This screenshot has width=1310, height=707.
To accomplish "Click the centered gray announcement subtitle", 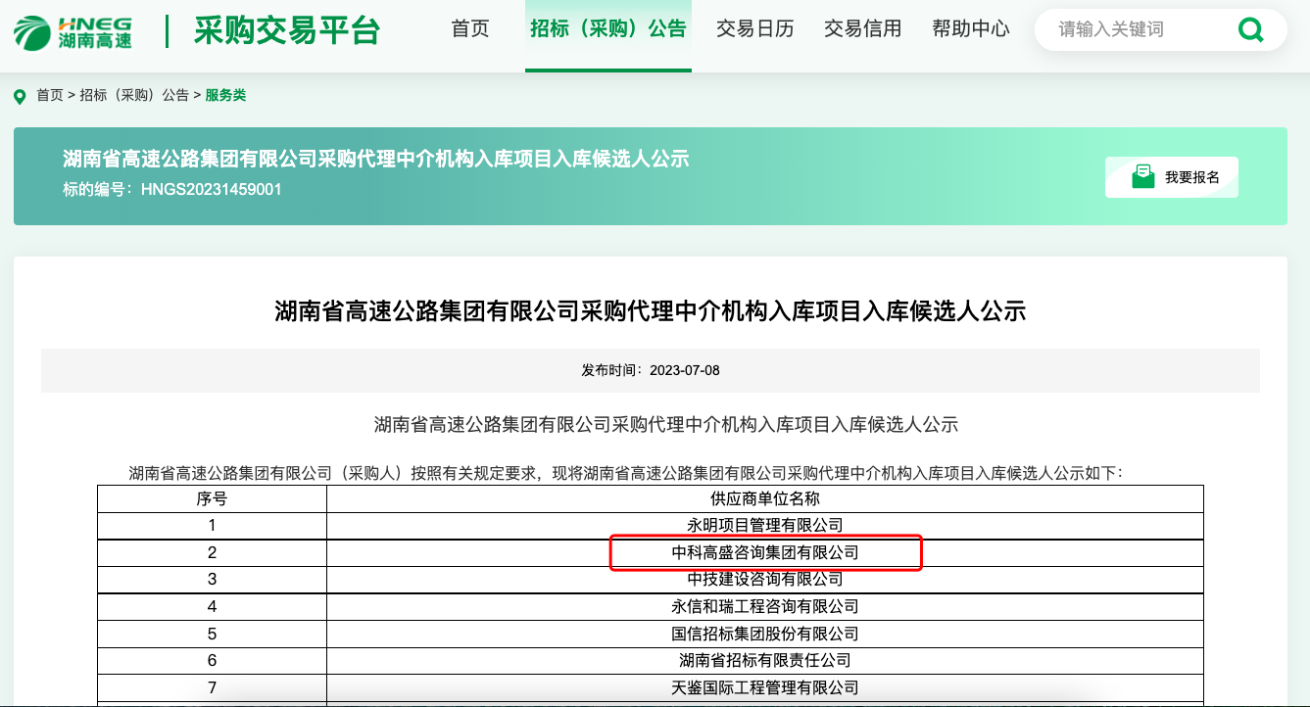I will pyautogui.click(x=666, y=425).
